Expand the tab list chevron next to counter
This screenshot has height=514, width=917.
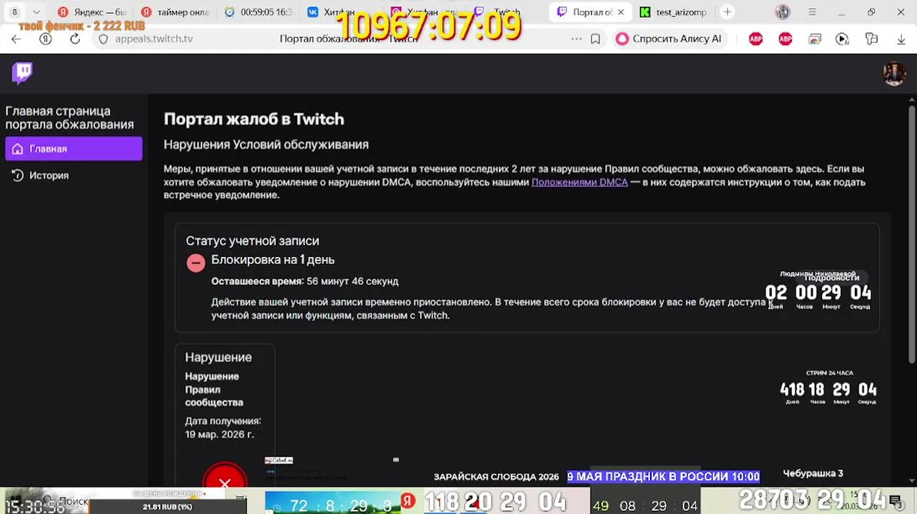click(x=36, y=12)
